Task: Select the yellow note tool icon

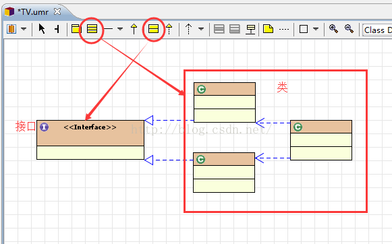Action: [x=268, y=29]
